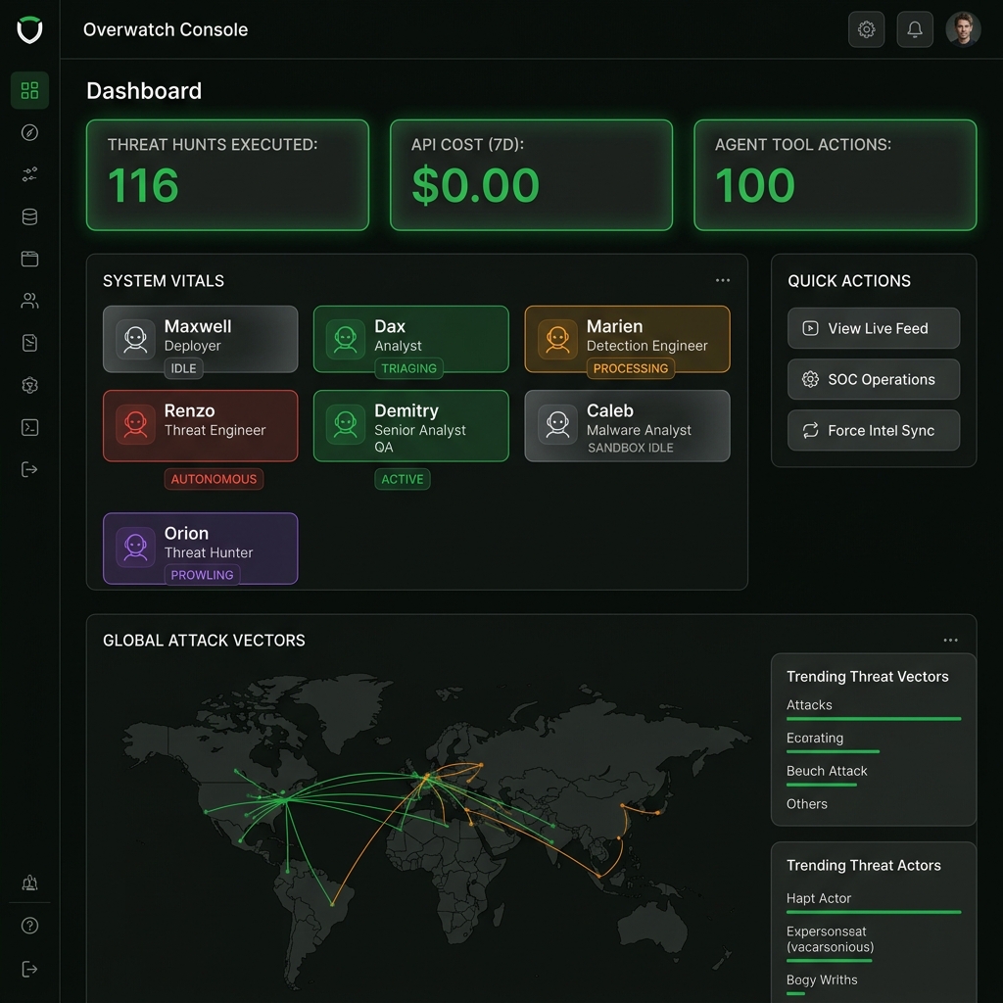Select Orion's PROWLING status badge
1003x1003 pixels.
[202, 575]
